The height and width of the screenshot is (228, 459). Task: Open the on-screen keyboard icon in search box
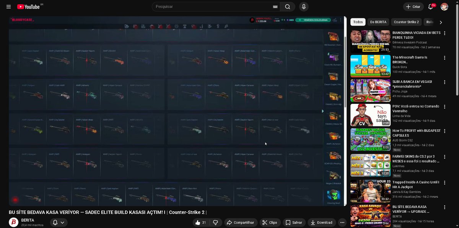275,7
